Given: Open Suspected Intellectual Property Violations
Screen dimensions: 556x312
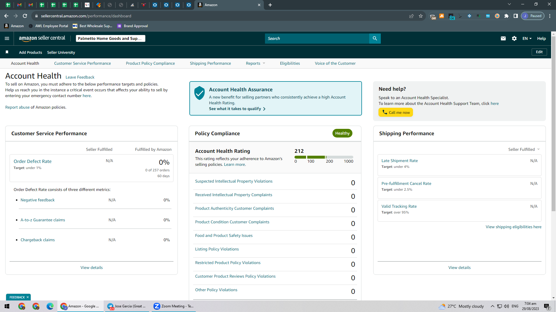Looking at the screenshot, I should pyautogui.click(x=234, y=181).
